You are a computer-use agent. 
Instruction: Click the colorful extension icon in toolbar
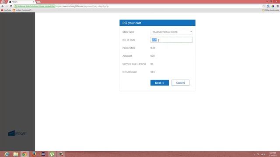(x=273, y=6)
